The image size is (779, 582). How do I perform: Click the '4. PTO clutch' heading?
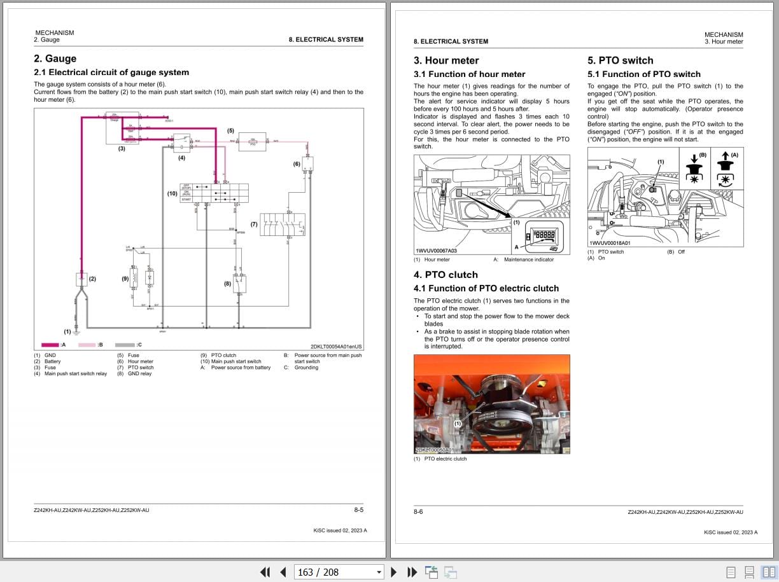pos(446,275)
